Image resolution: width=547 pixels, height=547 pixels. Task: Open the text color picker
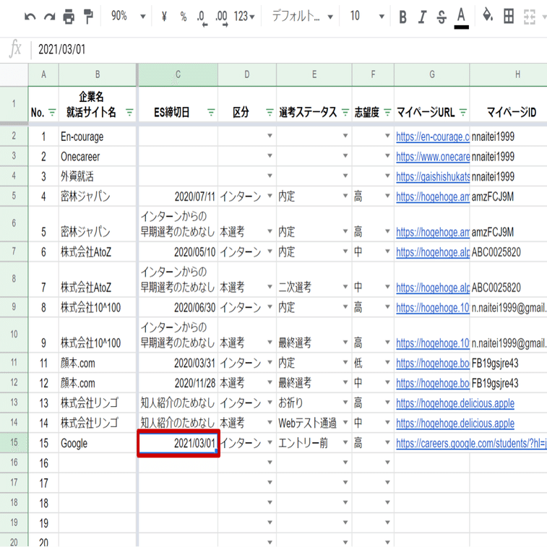[461, 18]
